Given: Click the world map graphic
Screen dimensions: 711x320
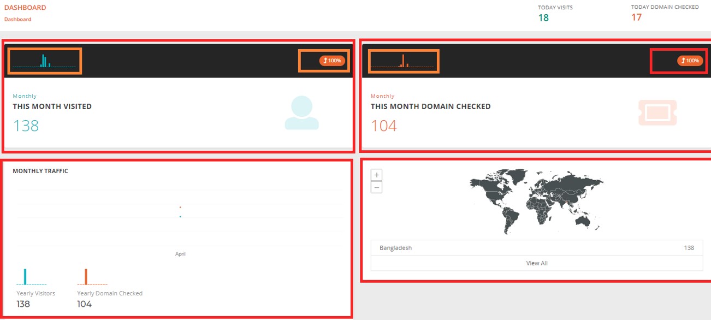Looking at the screenshot, I should point(536,199).
